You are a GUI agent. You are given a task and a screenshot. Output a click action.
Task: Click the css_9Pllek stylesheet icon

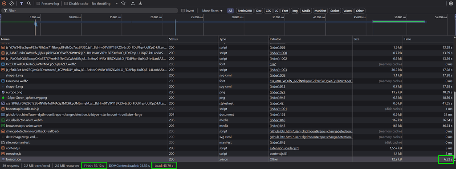3,103
